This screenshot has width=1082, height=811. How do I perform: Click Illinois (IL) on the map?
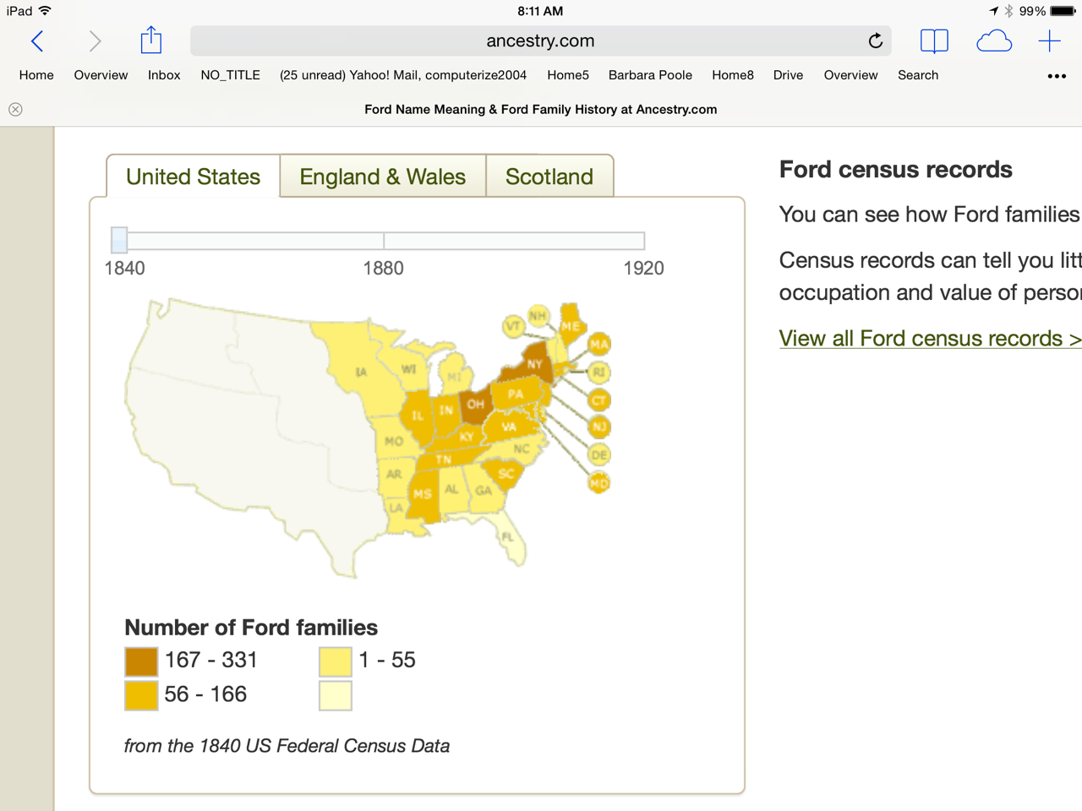418,416
